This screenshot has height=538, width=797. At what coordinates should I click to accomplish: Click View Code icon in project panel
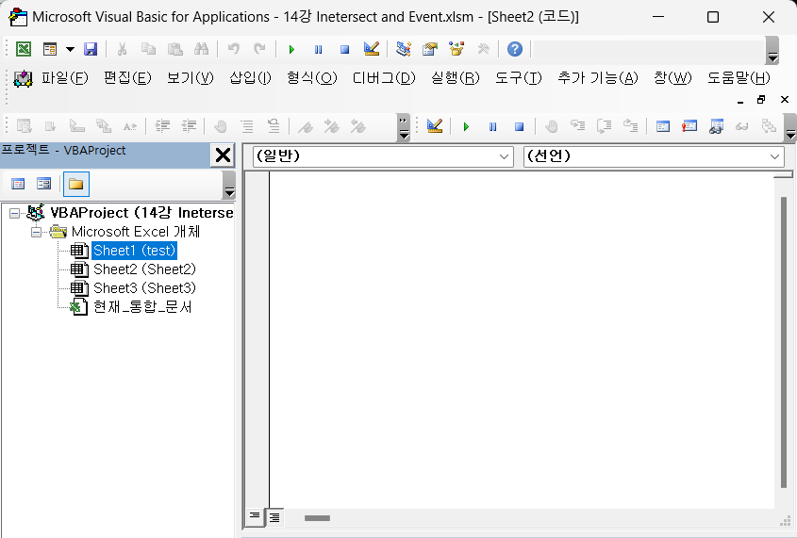[x=18, y=184]
